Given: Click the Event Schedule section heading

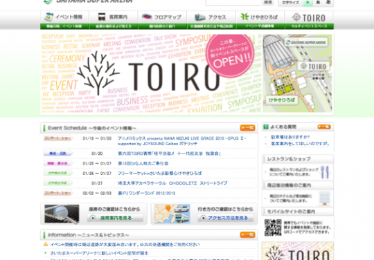Looking at the screenshot, I should tap(92, 128).
